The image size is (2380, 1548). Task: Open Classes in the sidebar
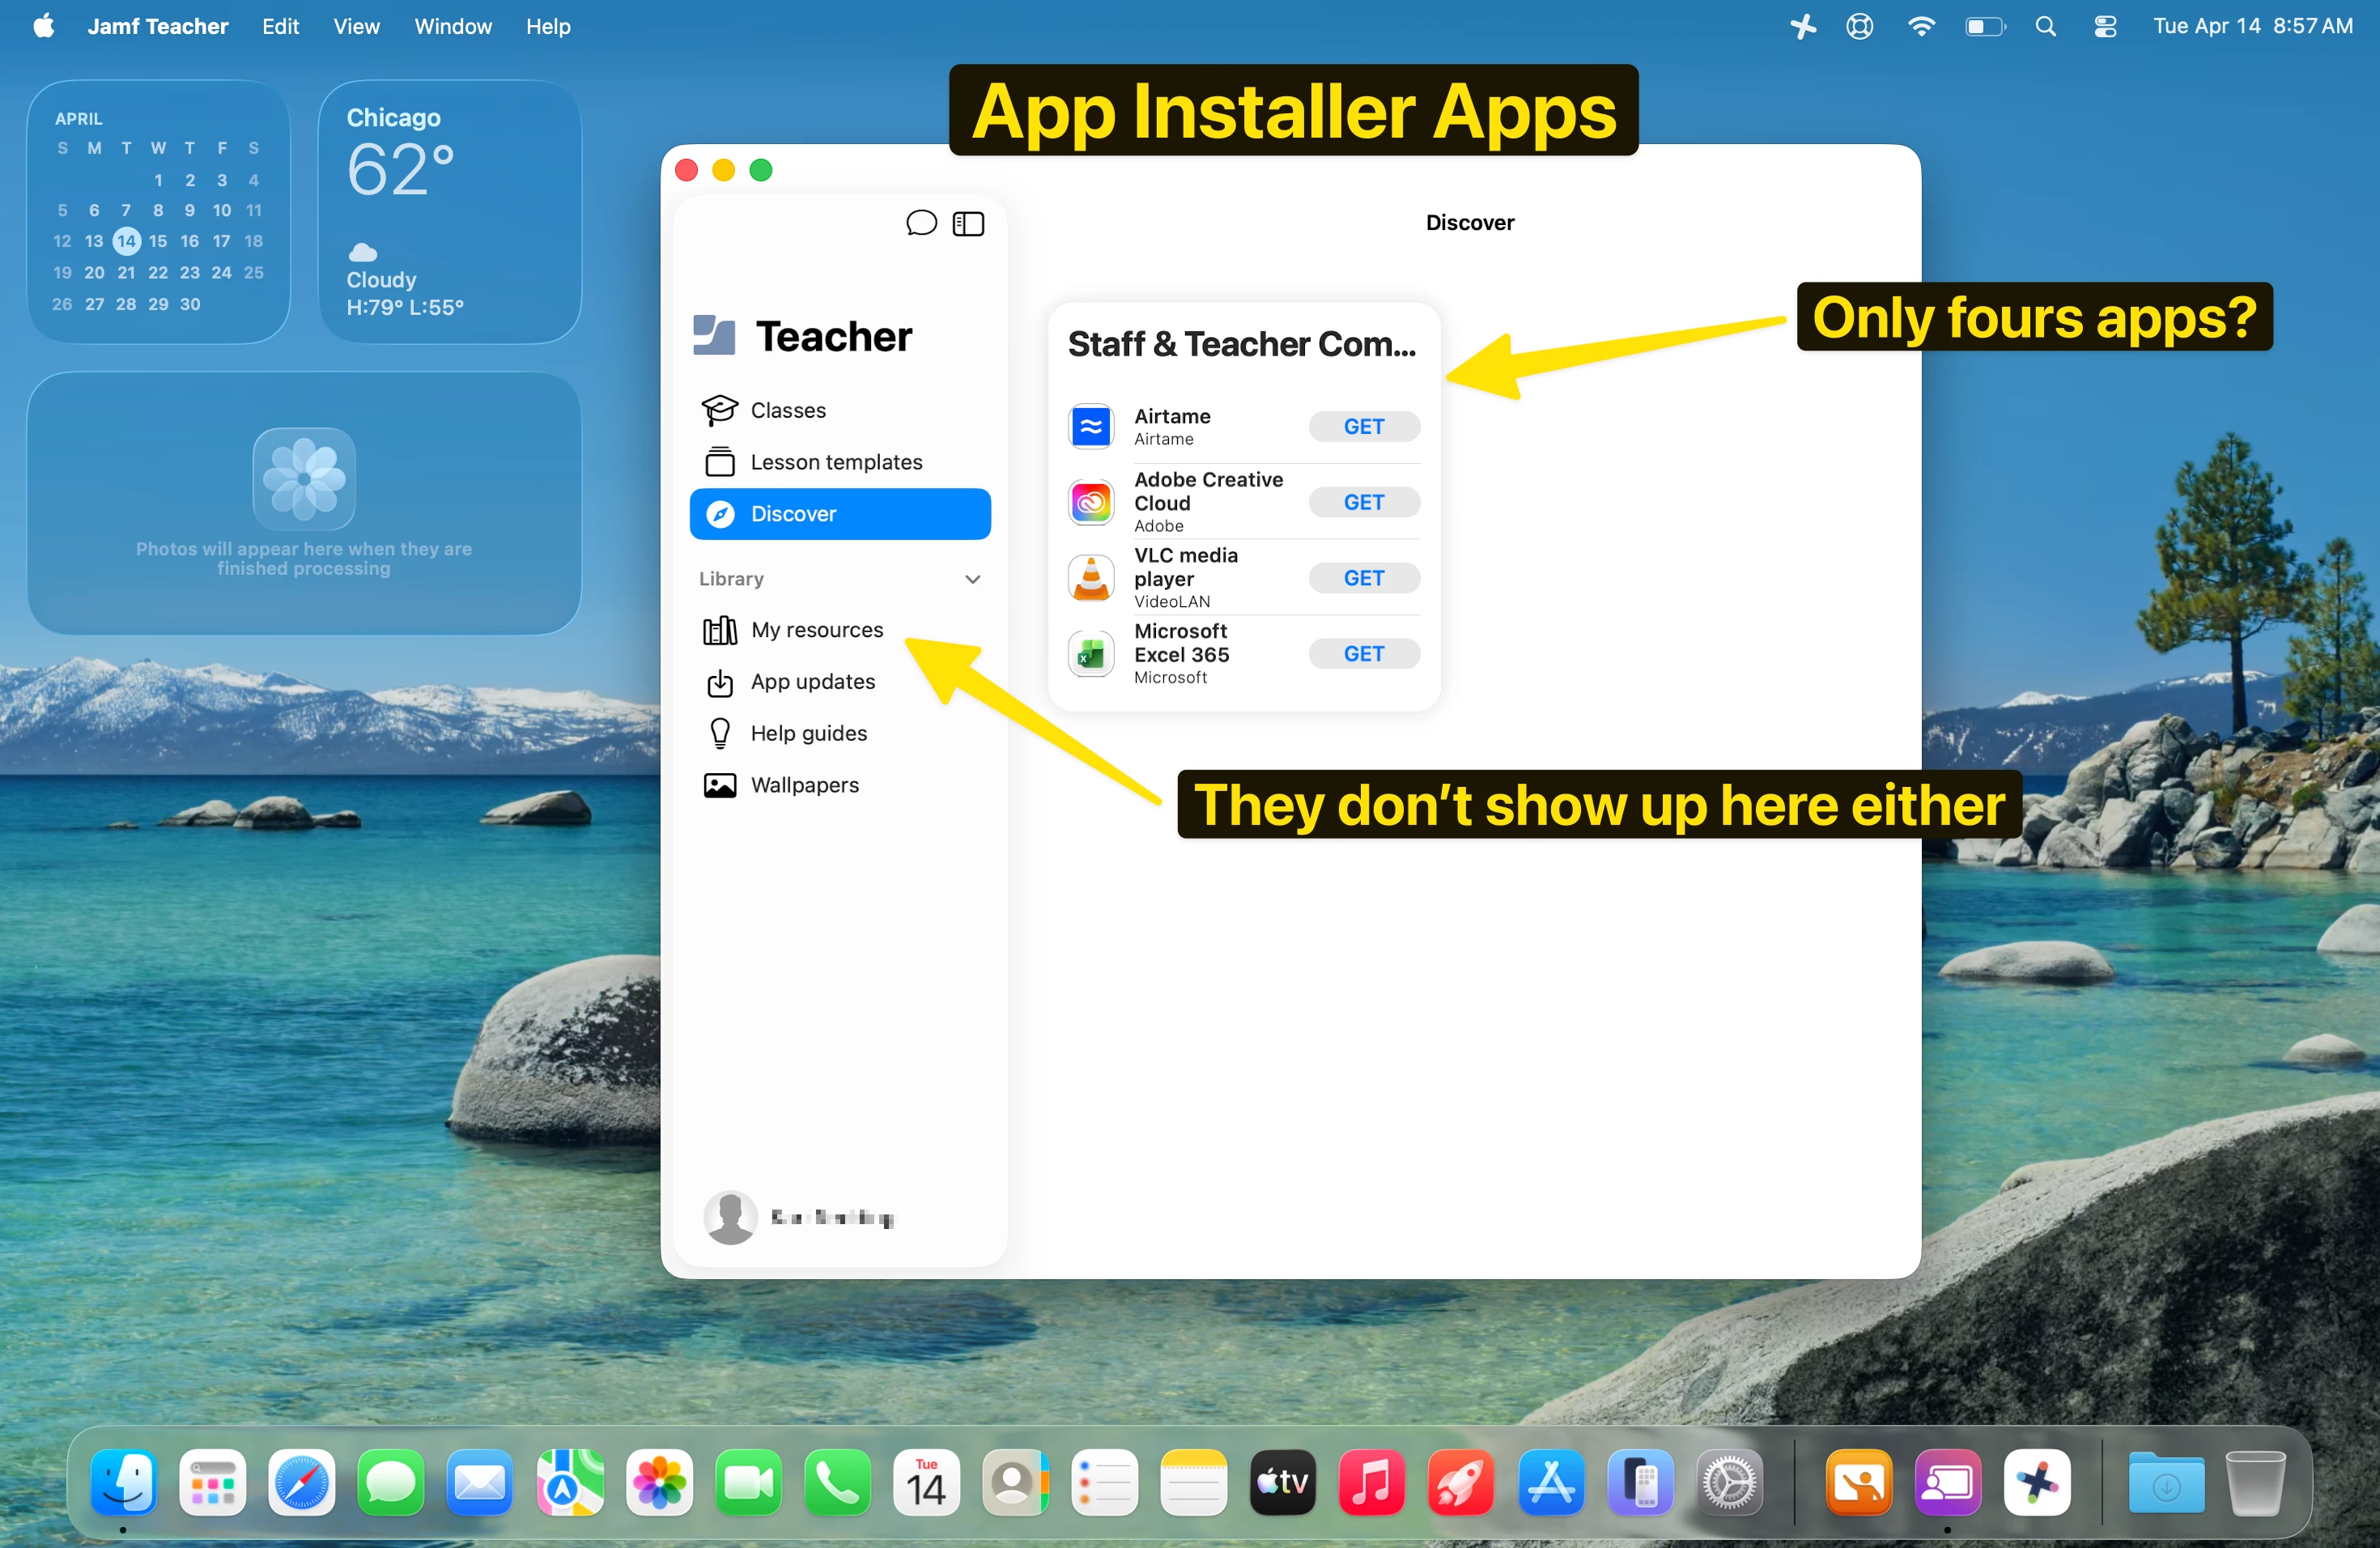[788, 410]
